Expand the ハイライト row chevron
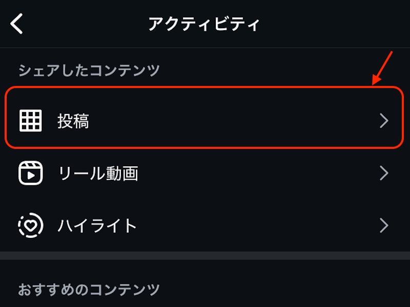The height and width of the screenshot is (307, 410). [x=384, y=225]
